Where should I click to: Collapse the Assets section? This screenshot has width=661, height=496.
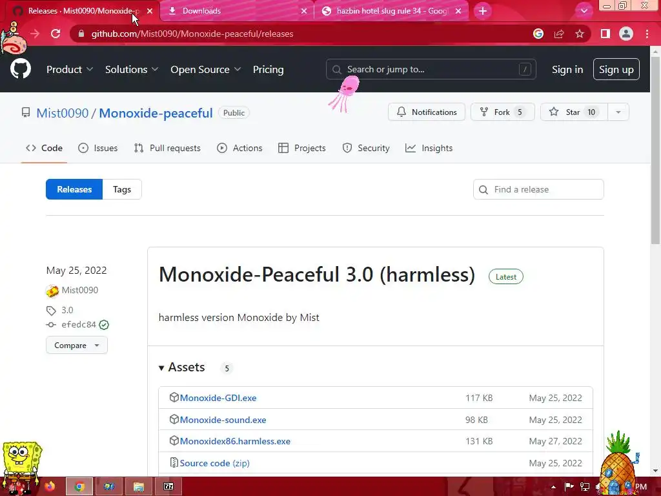point(181,367)
